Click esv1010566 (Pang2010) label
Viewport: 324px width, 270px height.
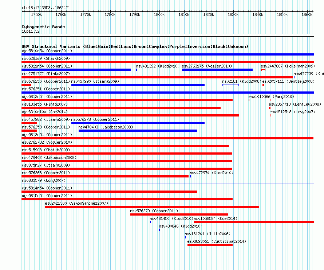pyautogui.click(x=271, y=97)
